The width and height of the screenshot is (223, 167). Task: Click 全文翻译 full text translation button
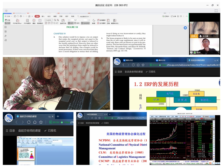tap(101, 23)
